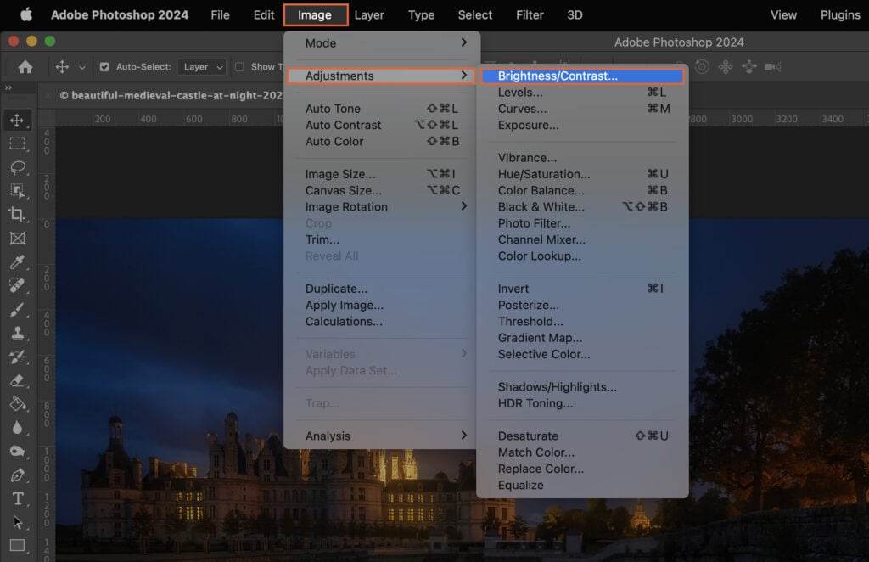Select the Eyedropper tool
This screenshot has width=869, height=562.
tap(17, 262)
